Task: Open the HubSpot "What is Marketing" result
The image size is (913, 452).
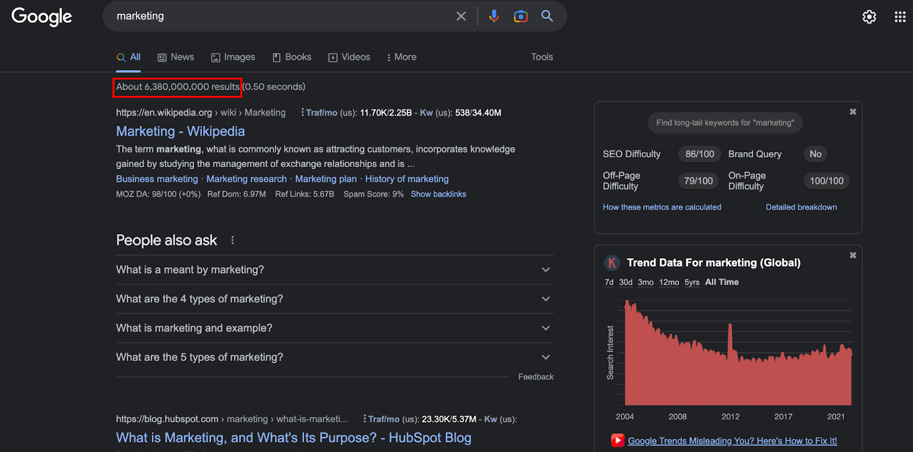Action: tap(294, 437)
